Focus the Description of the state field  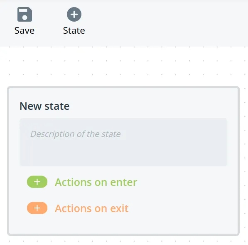click(x=123, y=142)
